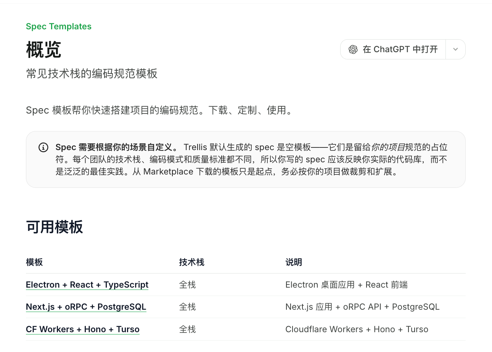This screenshot has width=492, height=352.
Task: Click the intro sentence starting Spec 模板帮你快速搭建
Action: point(159,110)
